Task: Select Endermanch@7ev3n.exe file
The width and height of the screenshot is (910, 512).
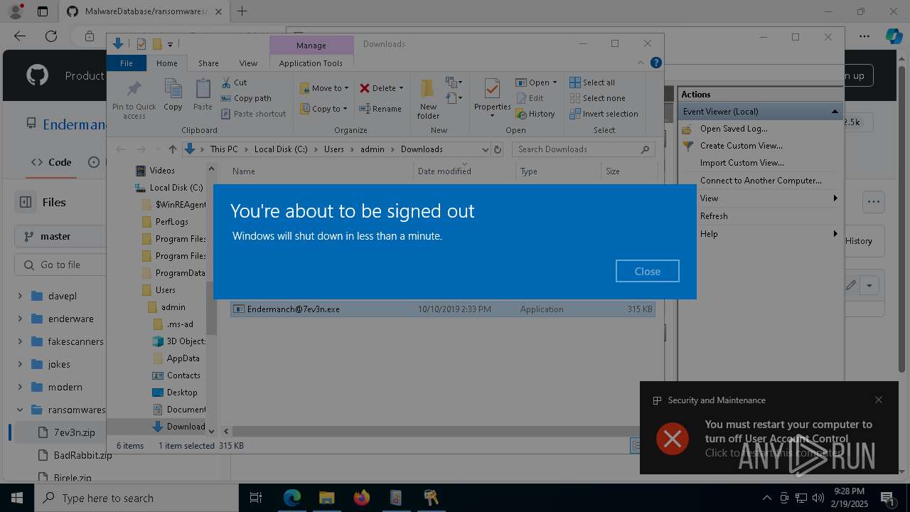Action: pyautogui.click(x=442, y=309)
